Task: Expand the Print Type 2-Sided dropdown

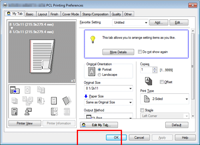Action: pyautogui.click(x=165, y=99)
